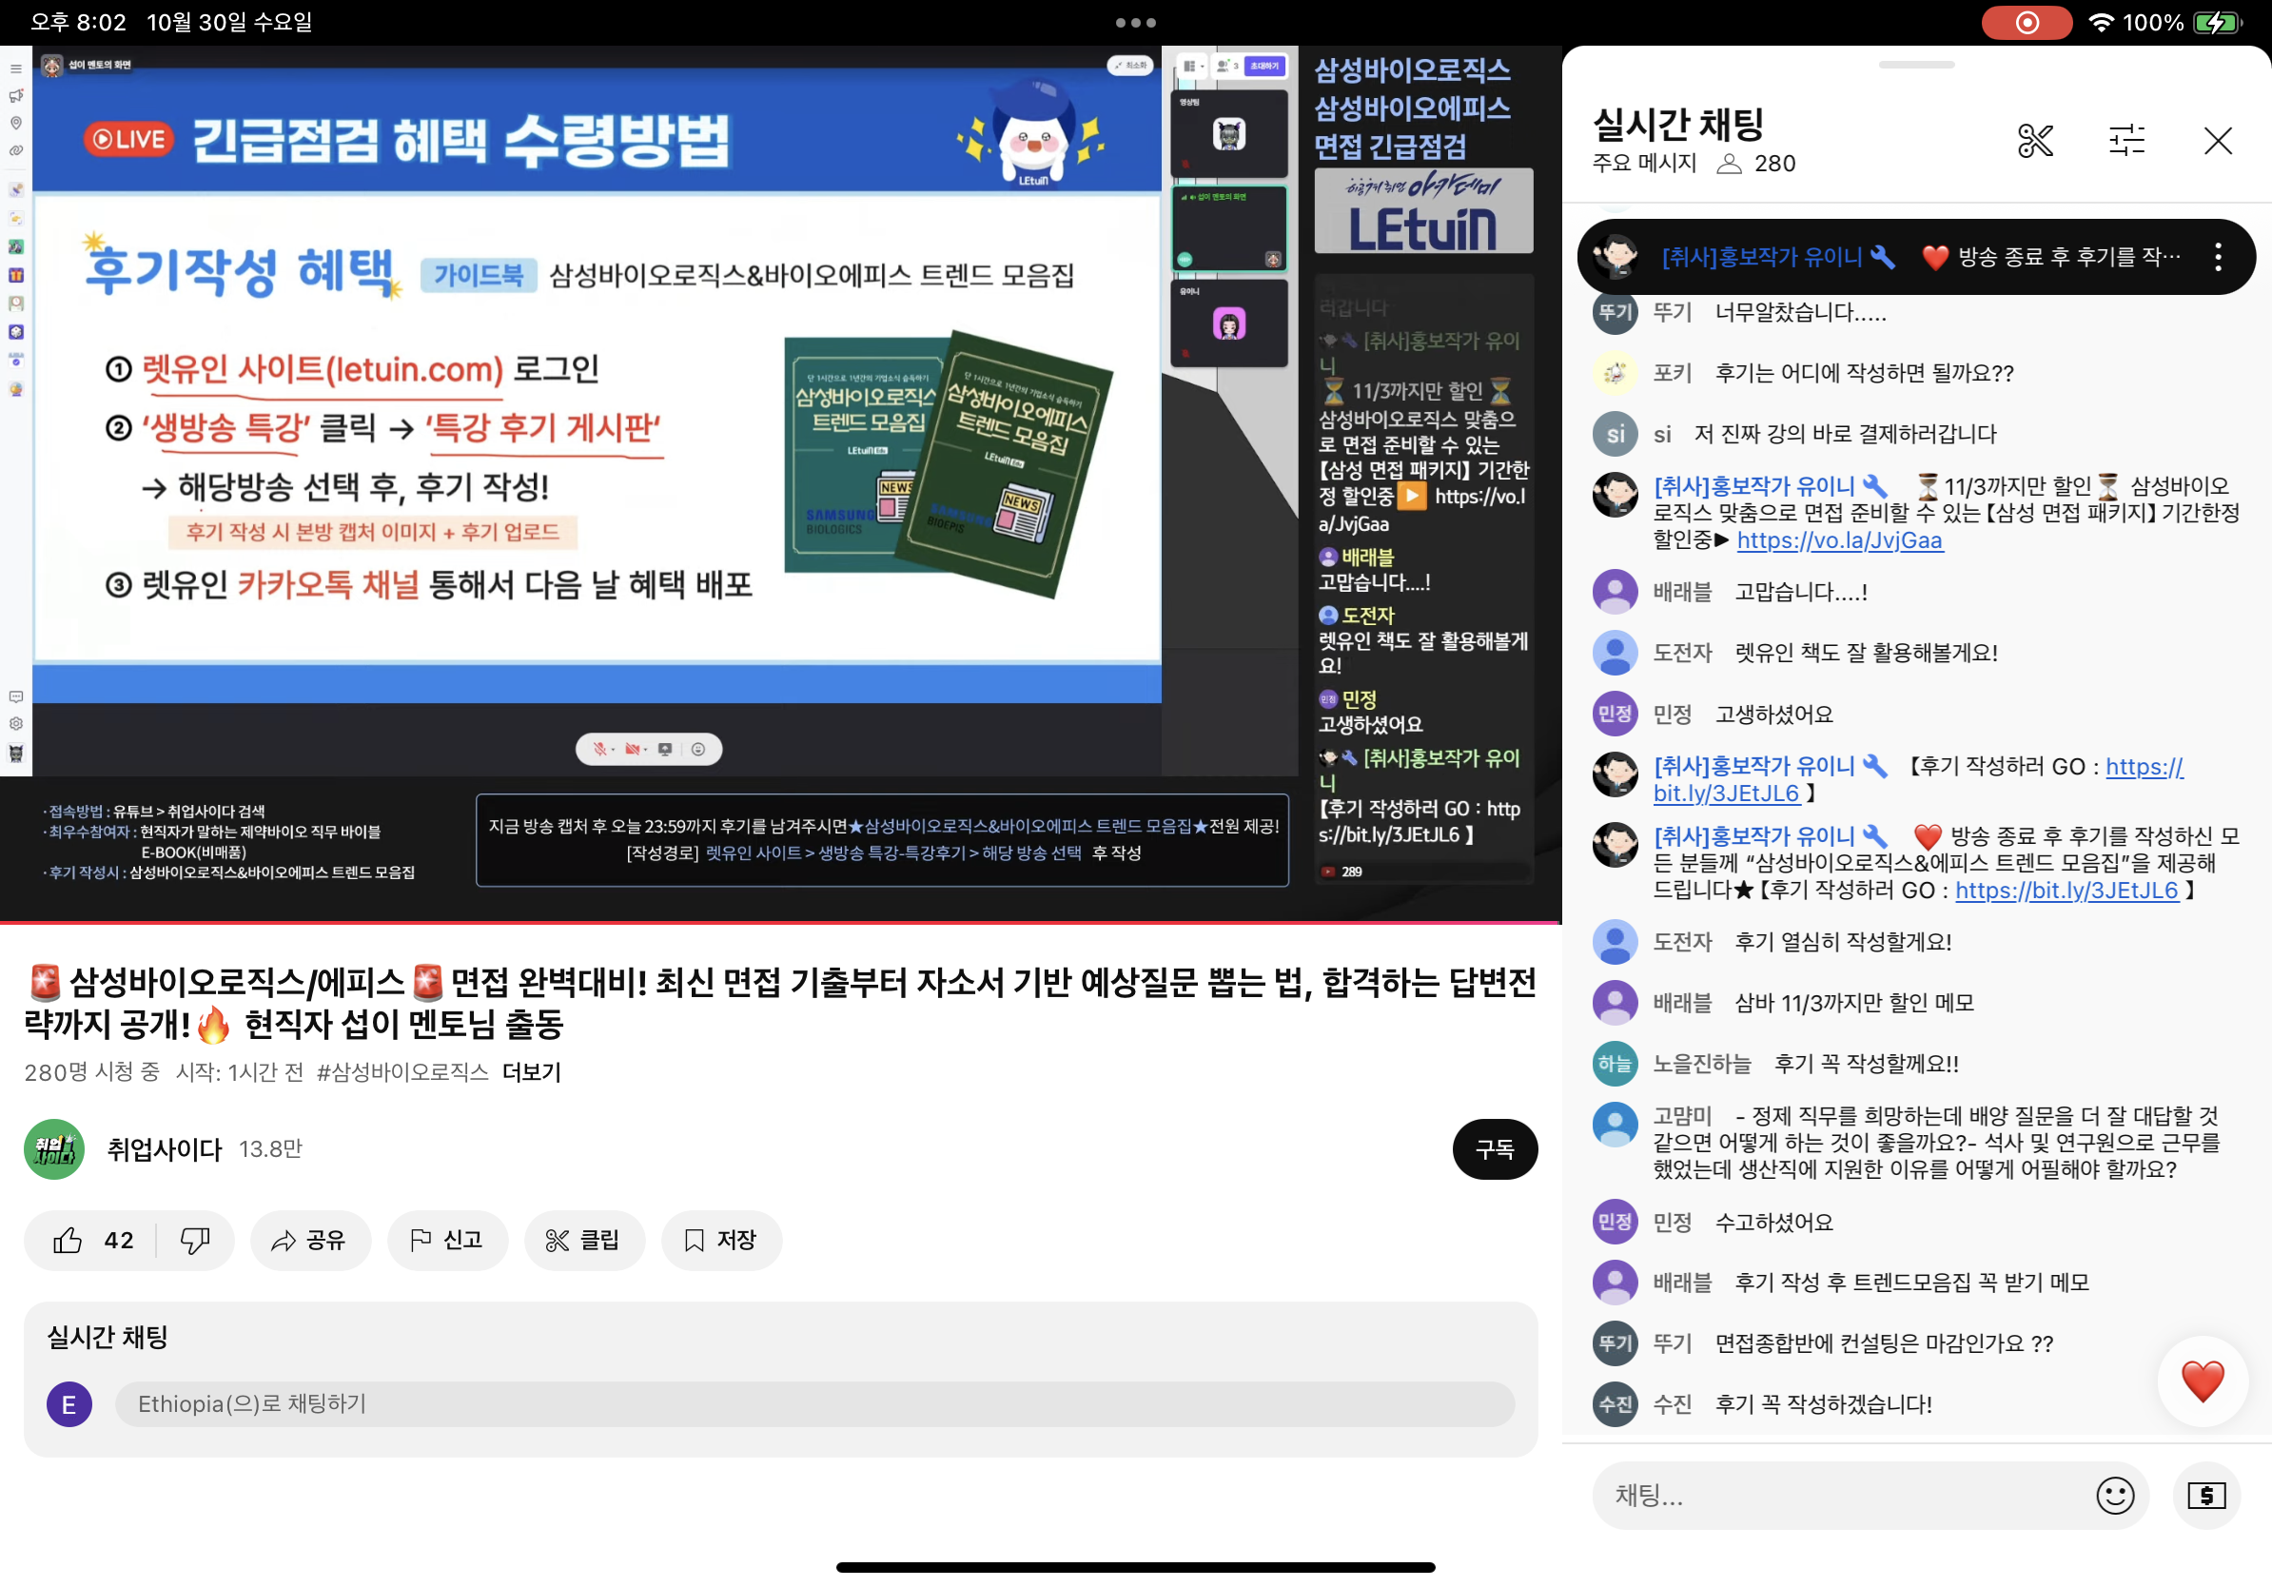This screenshot has width=2272, height=1587.
Task: Tap the Ethiopia chat input field
Action: tap(813, 1403)
